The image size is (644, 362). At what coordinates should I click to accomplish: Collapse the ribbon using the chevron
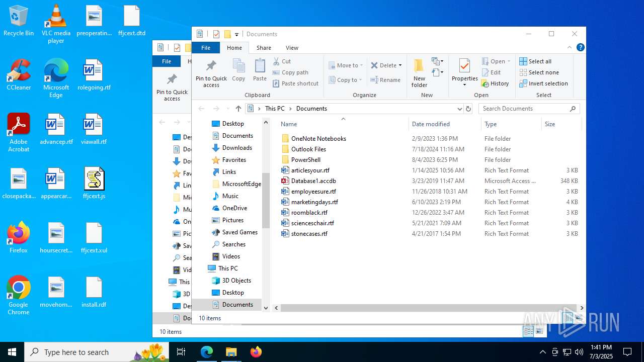click(x=570, y=47)
